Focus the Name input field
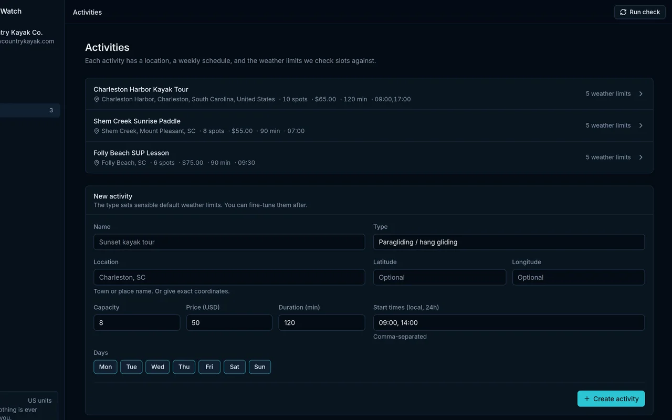The image size is (672, 420). (229, 242)
